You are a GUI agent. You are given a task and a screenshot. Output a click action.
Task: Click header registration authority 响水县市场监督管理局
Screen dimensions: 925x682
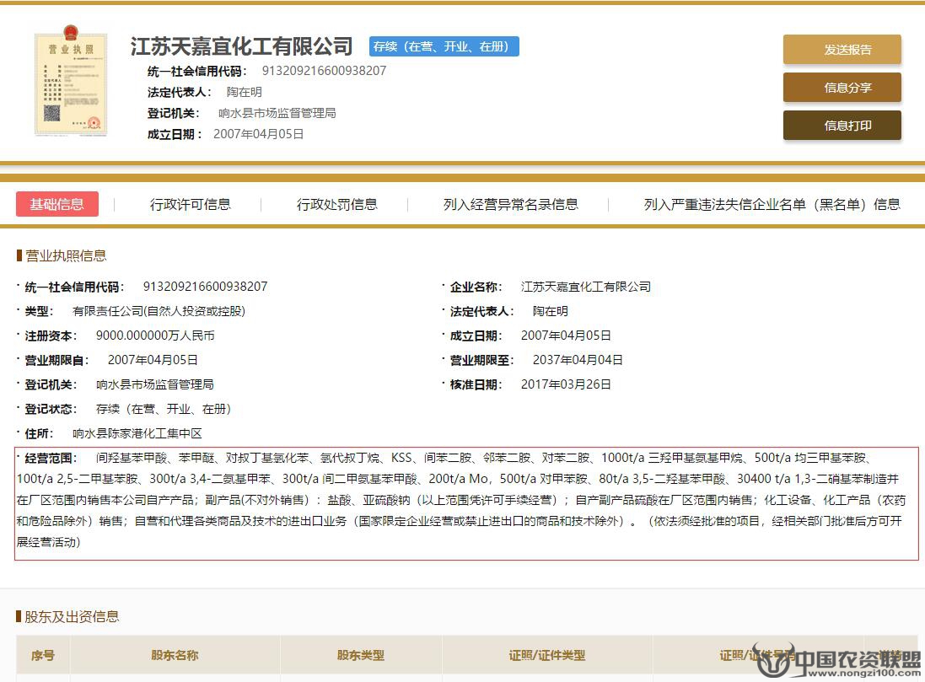277,113
